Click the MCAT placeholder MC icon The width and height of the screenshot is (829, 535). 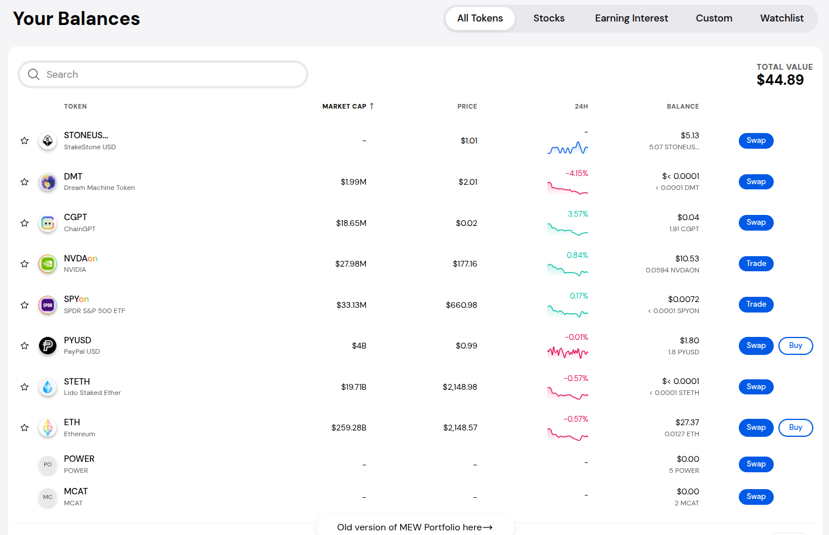coord(48,497)
